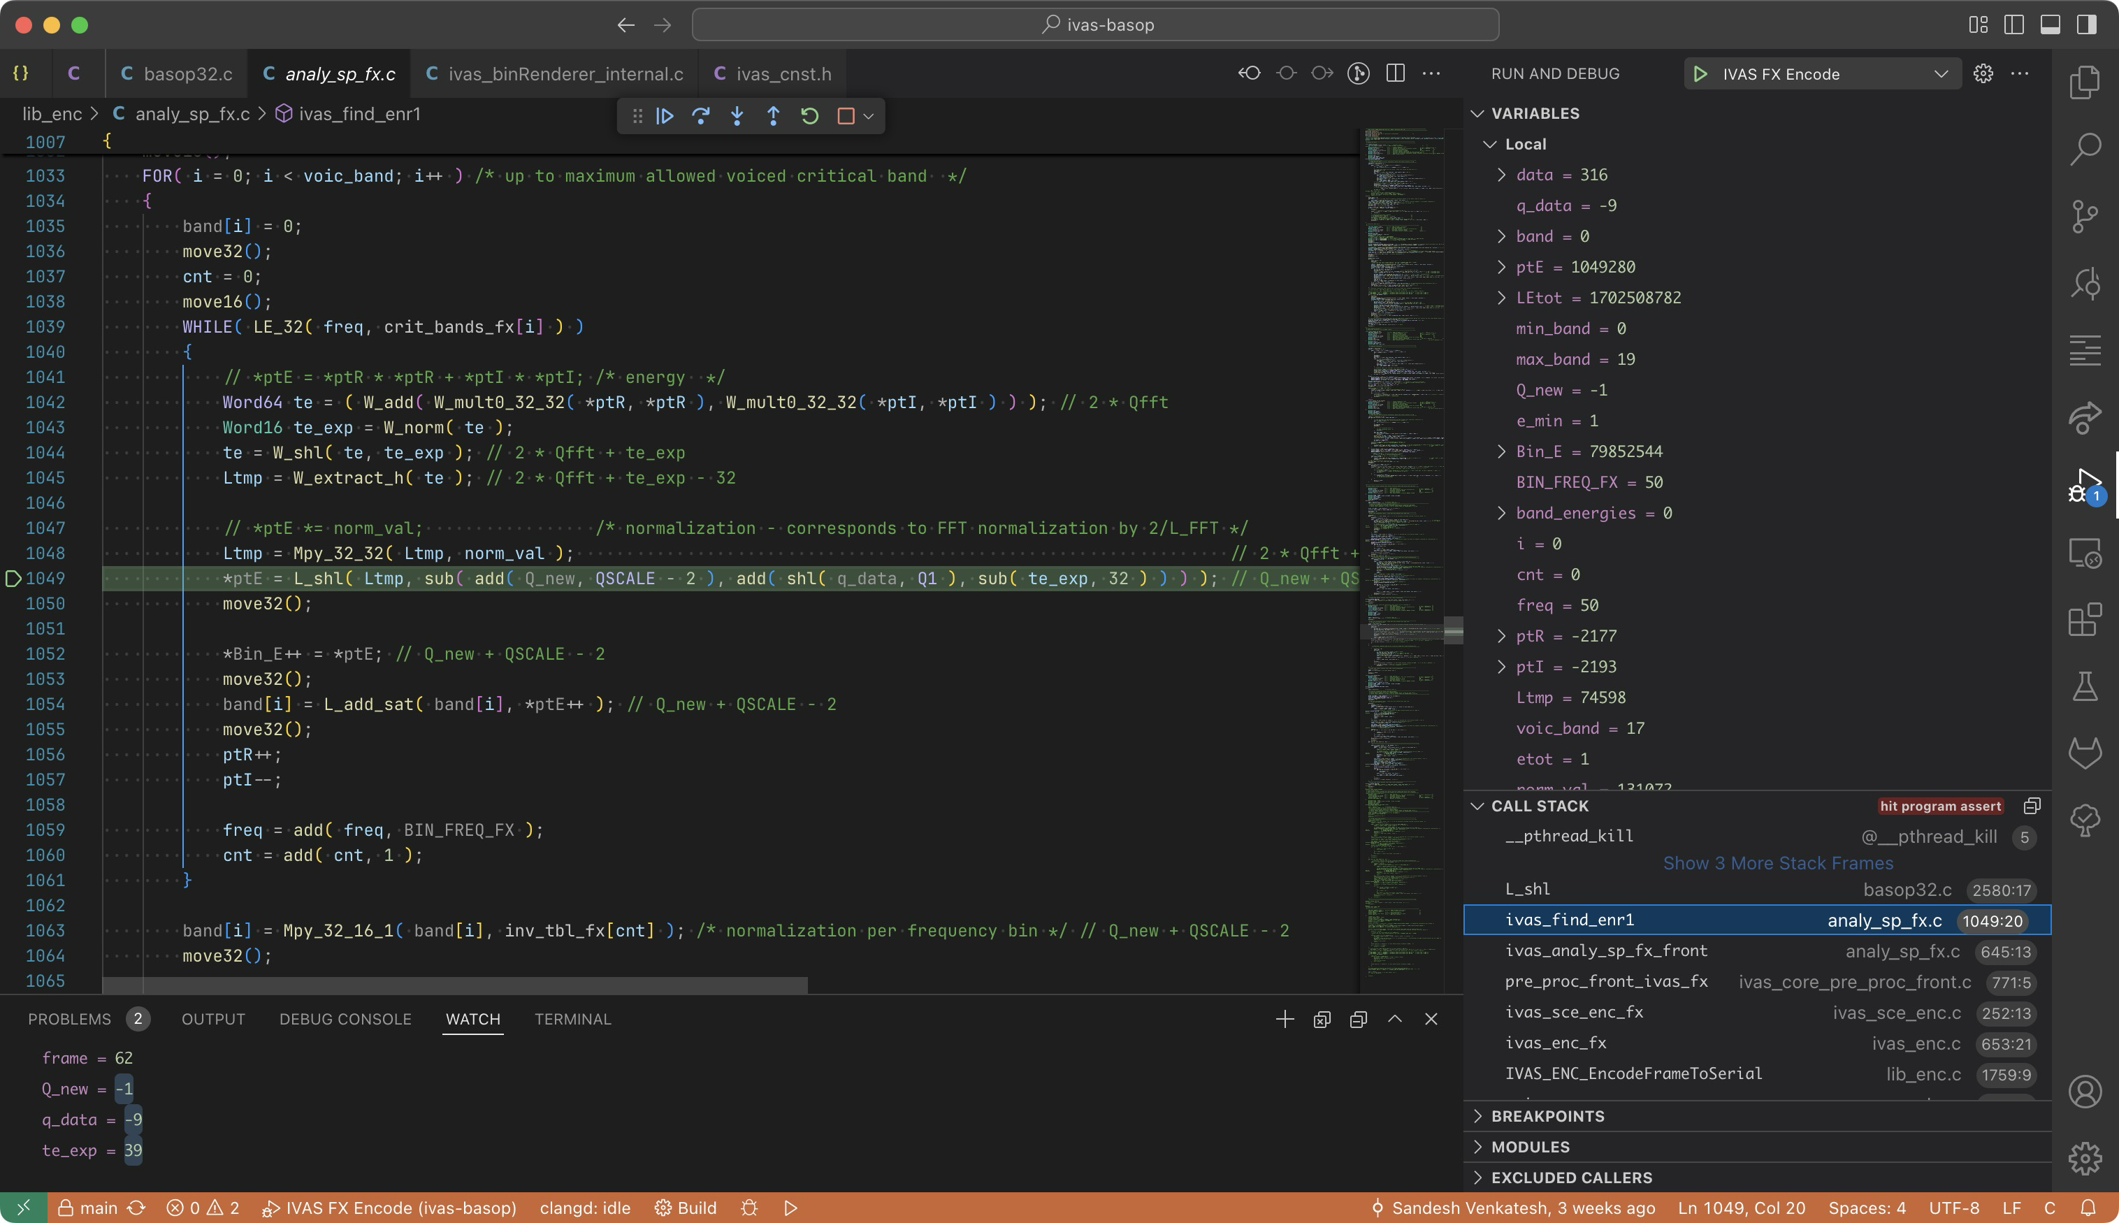The width and height of the screenshot is (2119, 1223).
Task: Click the editor horizontal scrollbar
Action: coord(454,985)
